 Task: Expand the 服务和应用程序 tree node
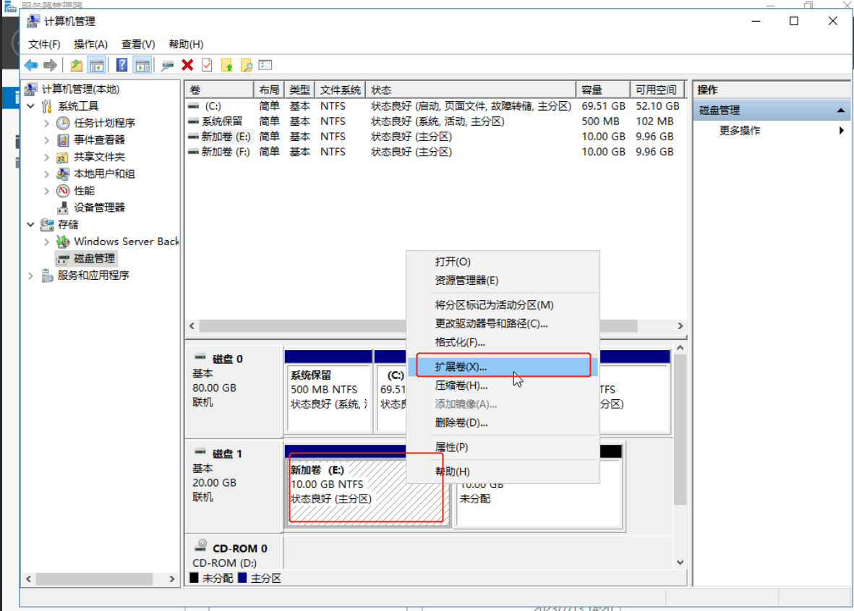(31, 275)
